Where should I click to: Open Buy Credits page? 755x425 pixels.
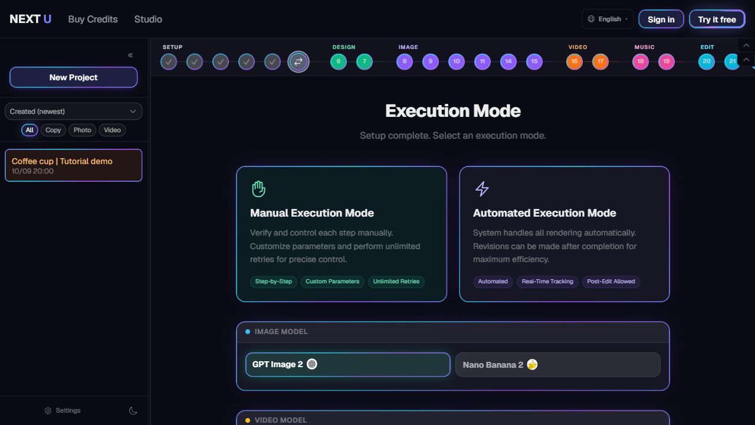click(93, 19)
